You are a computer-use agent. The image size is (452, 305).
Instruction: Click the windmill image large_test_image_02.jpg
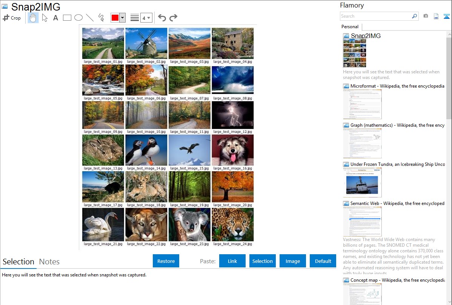pyautogui.click(x=146, y=43)
